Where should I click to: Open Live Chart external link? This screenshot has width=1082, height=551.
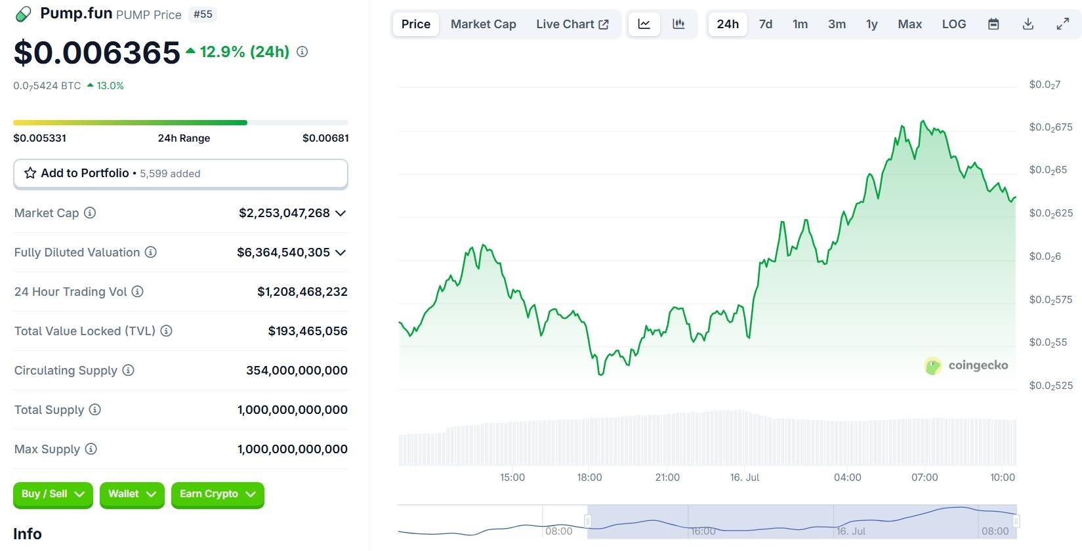[x=572, y=24]
